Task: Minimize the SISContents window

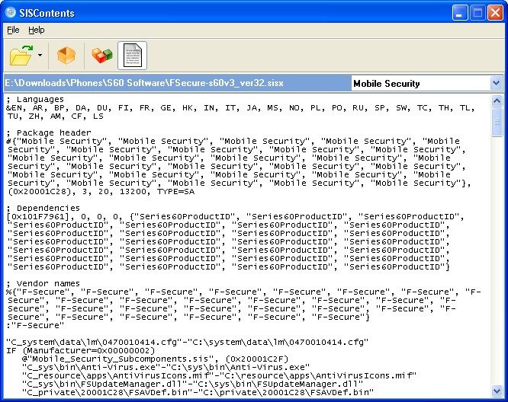Action: [460, 13]
